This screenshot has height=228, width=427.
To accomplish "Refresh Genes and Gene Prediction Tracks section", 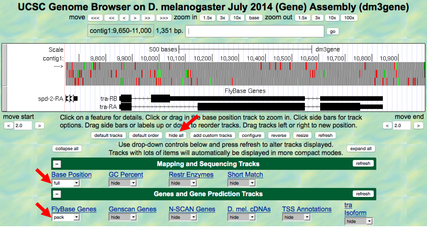I will [x=363, y=194].
